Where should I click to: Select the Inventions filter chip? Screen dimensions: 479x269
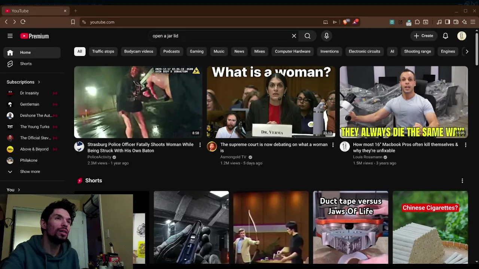pyautogui.click(x=330, y=52)
